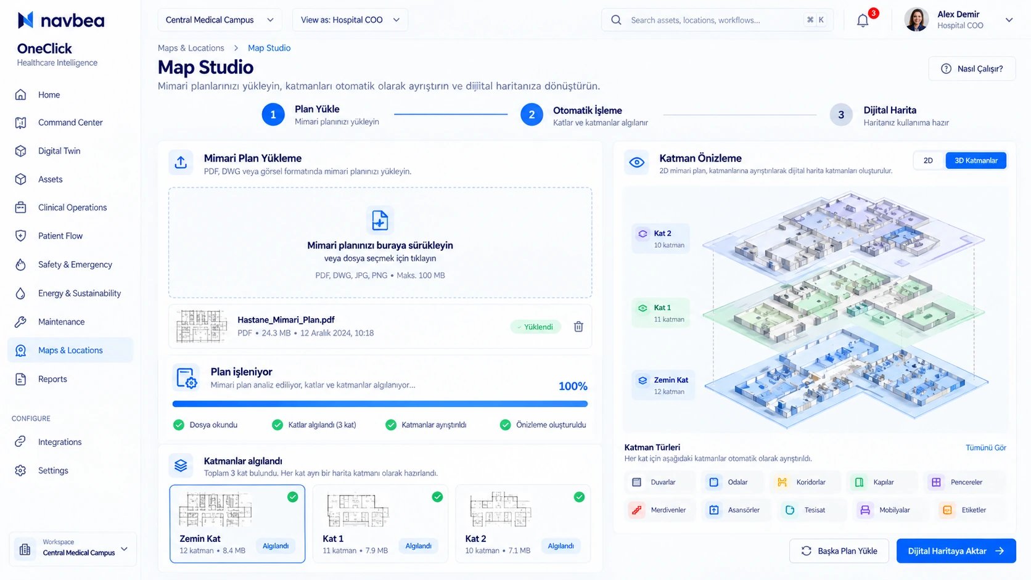This screenshot has width=1031, height=580.
Task: Click the file upload icon in drop zone
Action: pyautogui.click(x=380, y=220)
